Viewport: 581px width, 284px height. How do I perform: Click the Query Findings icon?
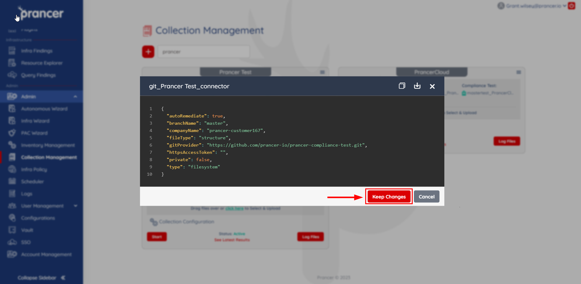pos(12,75)
